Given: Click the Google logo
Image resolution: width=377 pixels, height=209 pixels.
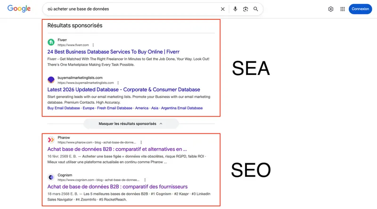Looking at the screenshot, I should (x=19, y=8).
